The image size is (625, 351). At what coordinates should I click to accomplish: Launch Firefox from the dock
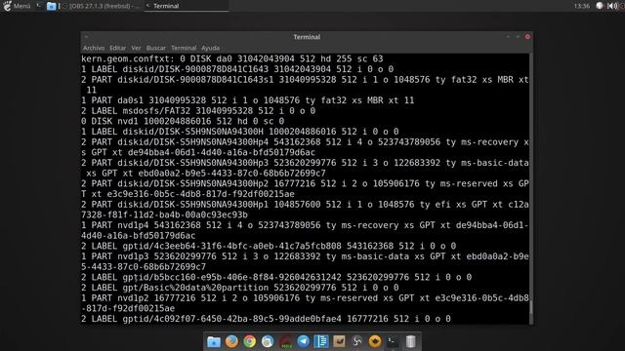(x=231, y=341)
